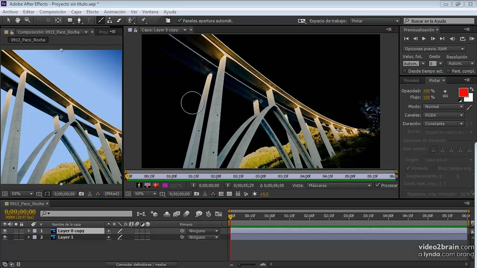Select the Clone Stamp tool

tap(110, 20)
